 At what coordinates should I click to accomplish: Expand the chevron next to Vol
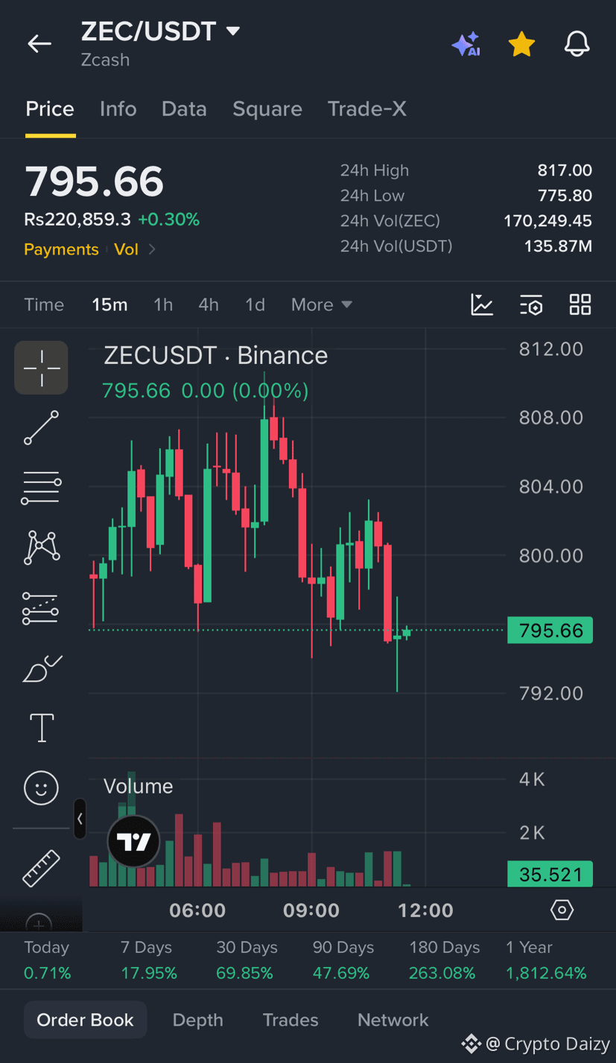(x=152, y=249)
